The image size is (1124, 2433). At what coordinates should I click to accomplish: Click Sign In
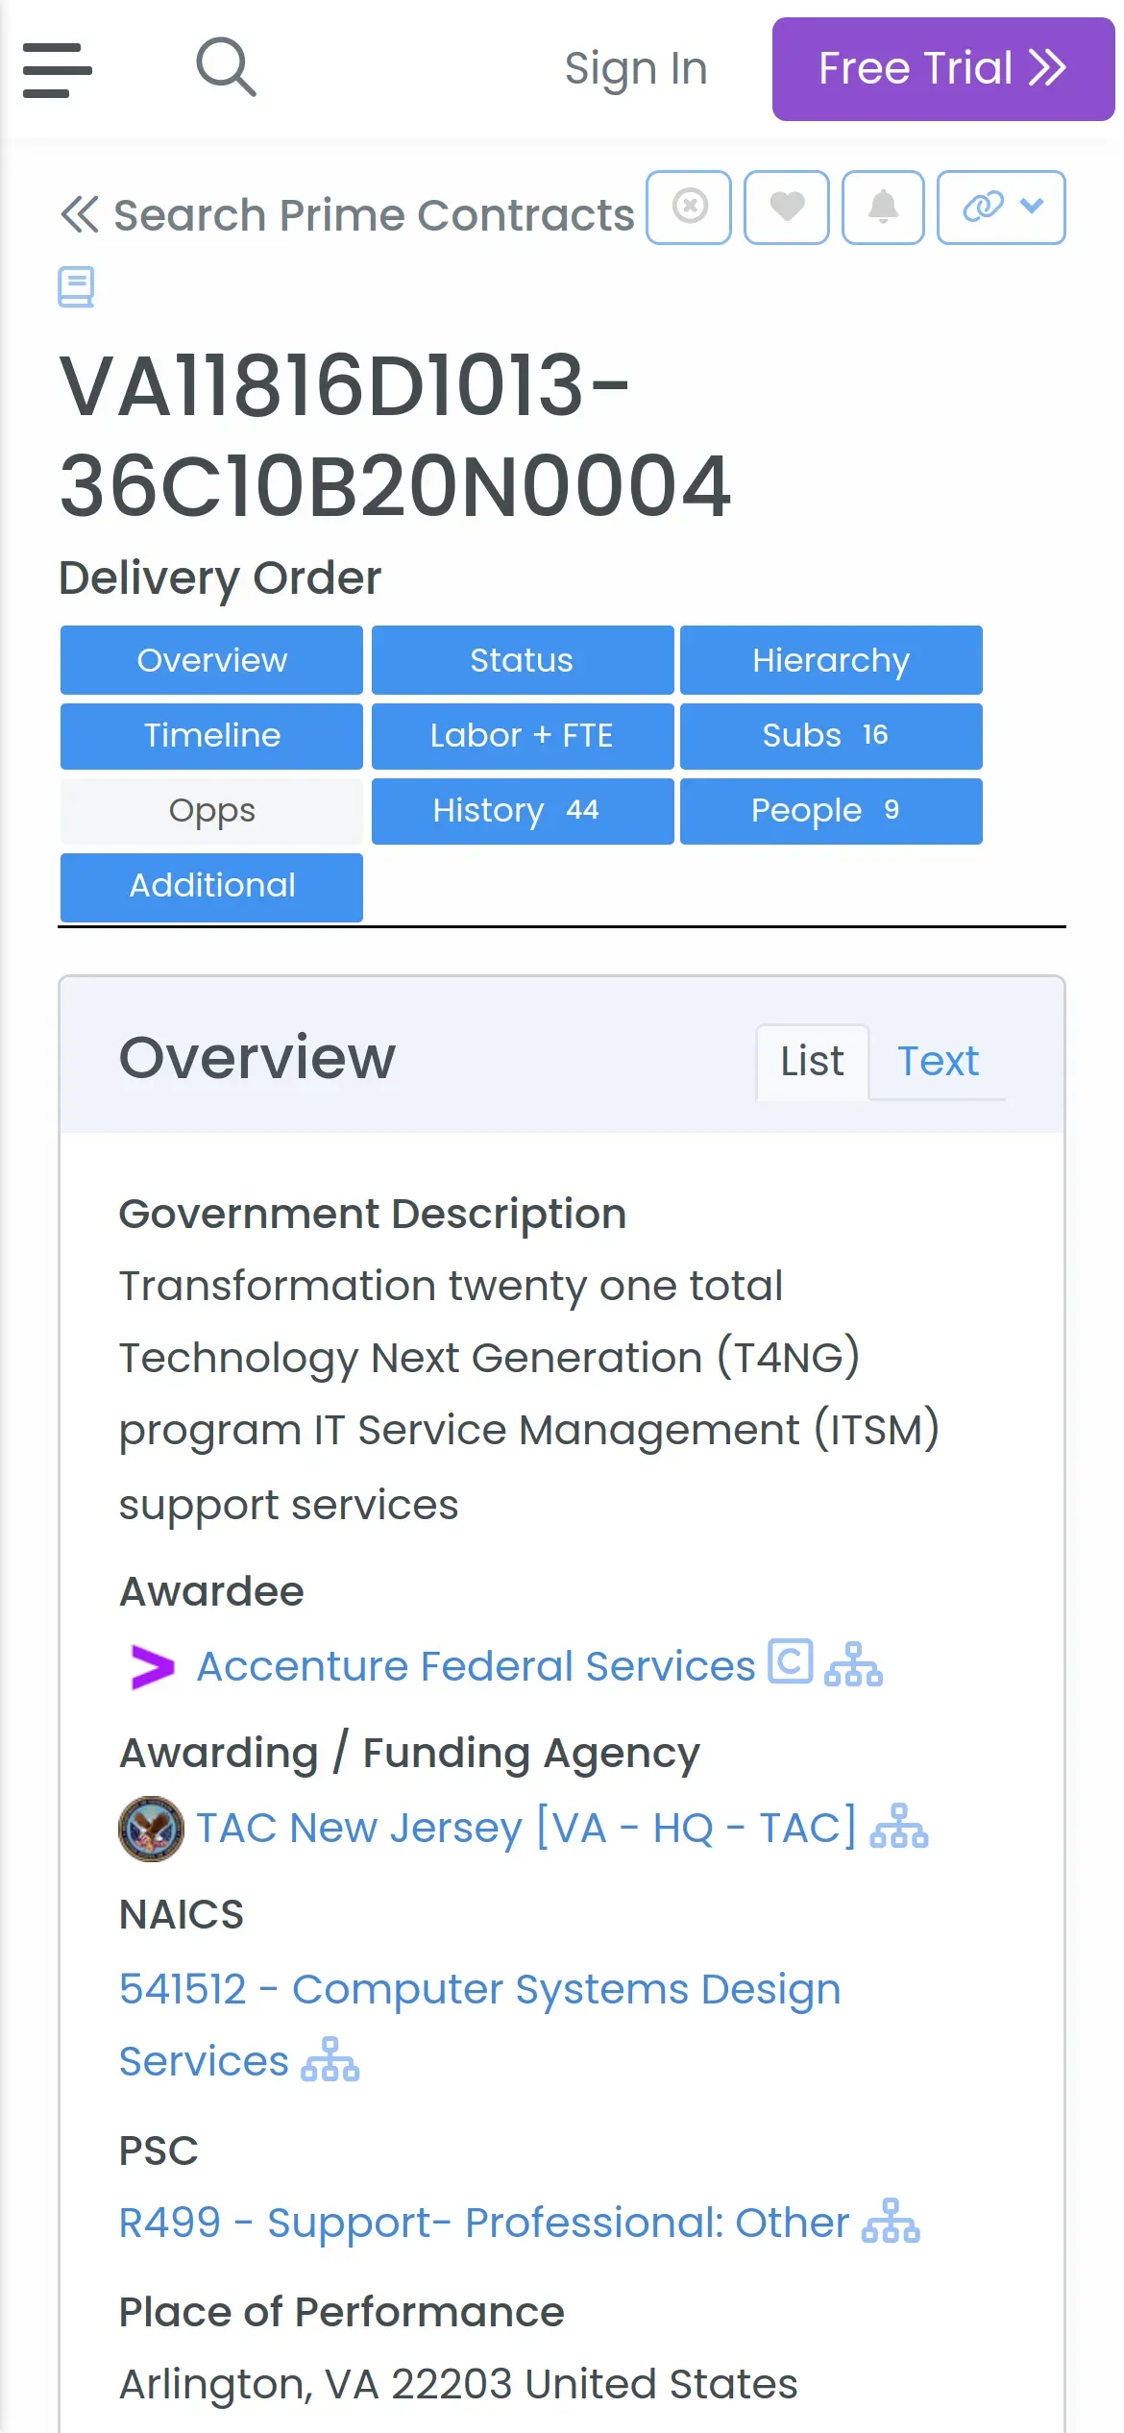click(636, 69)
